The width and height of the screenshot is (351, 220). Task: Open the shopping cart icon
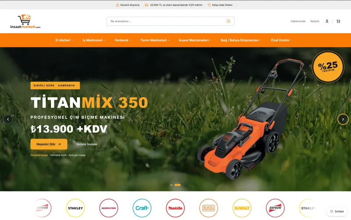click(x=338, y=21)
